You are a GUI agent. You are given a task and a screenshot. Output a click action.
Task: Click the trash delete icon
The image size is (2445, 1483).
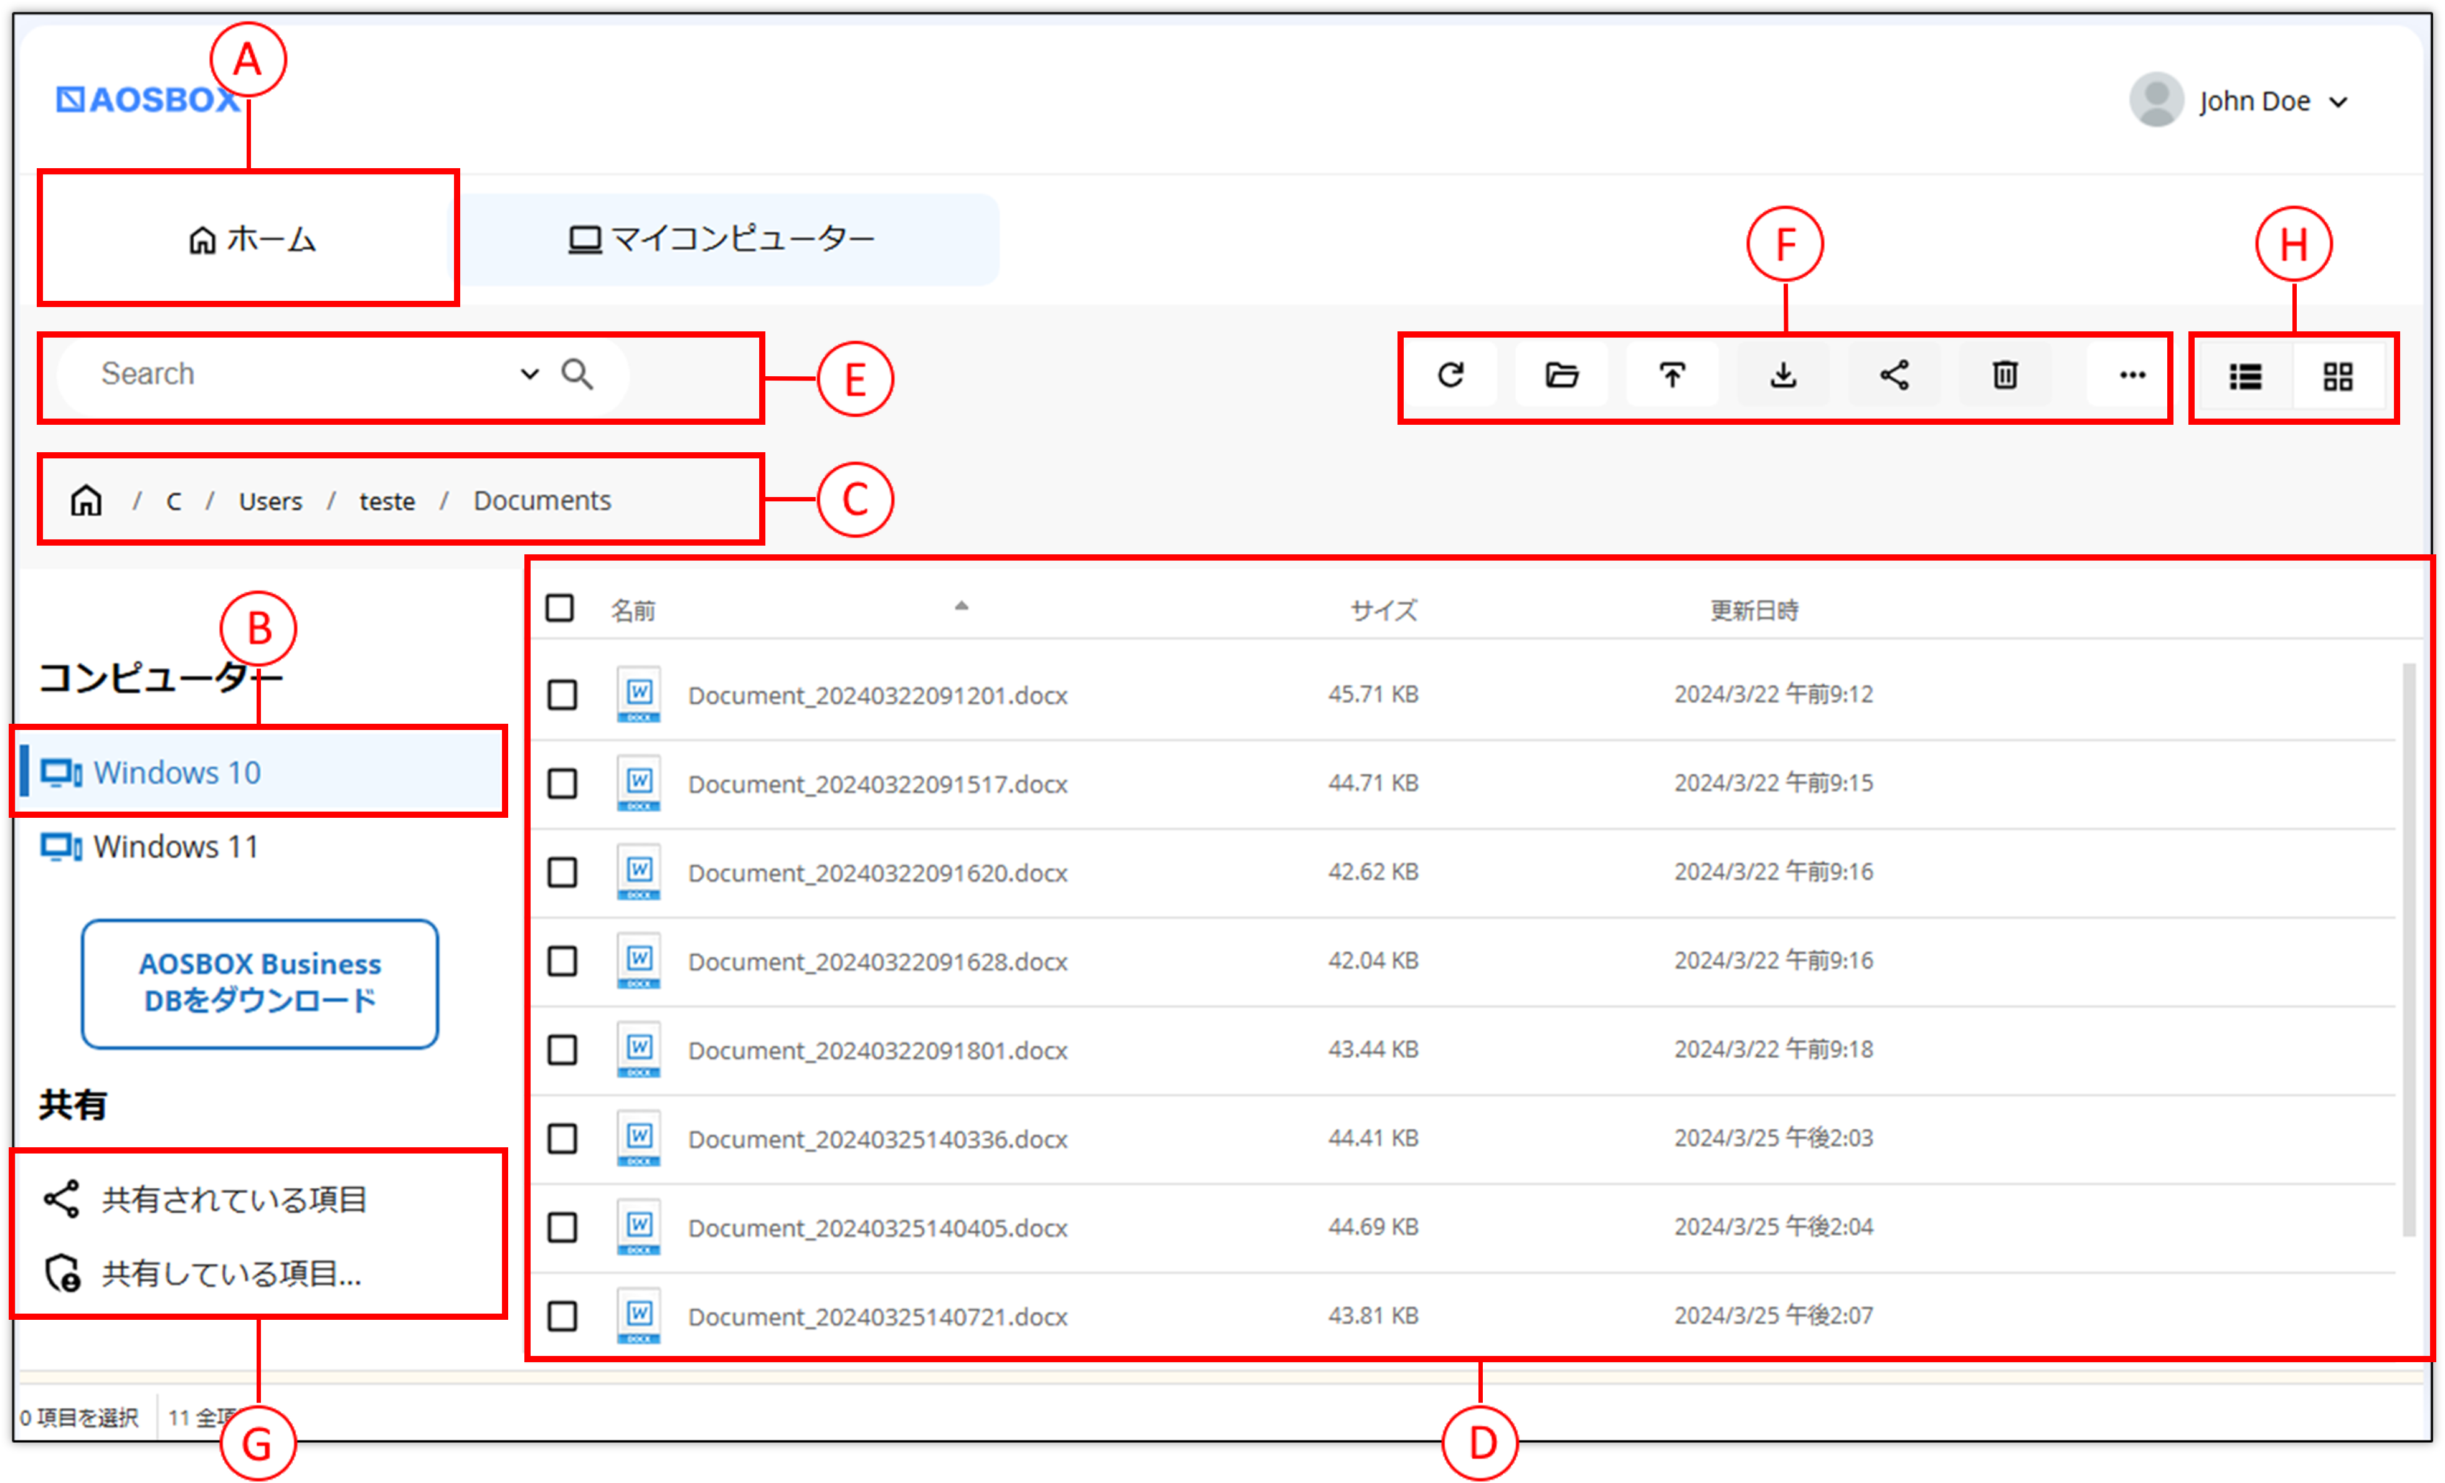pos(2005,375)
